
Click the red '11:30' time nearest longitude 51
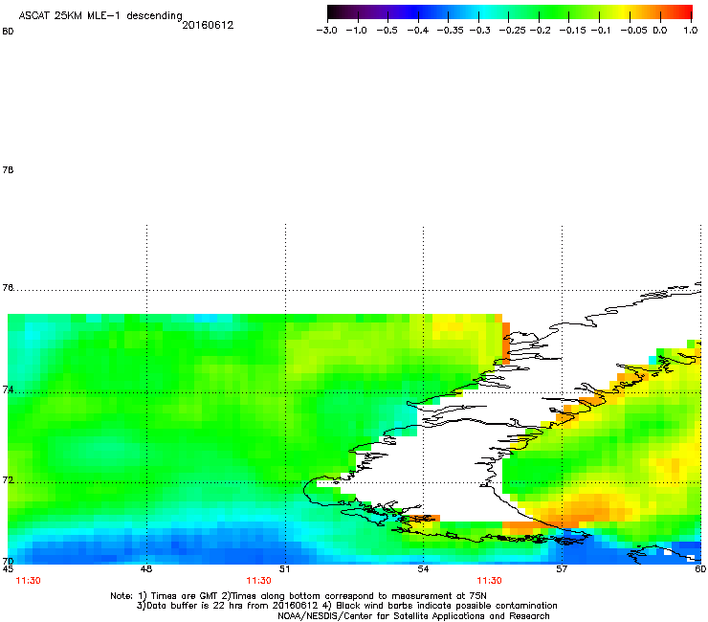(x=258, y=581)
